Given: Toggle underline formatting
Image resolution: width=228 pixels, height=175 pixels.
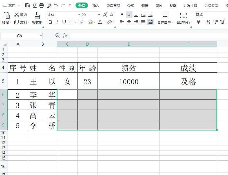Looking at the screenshot, I should (64, 22).
